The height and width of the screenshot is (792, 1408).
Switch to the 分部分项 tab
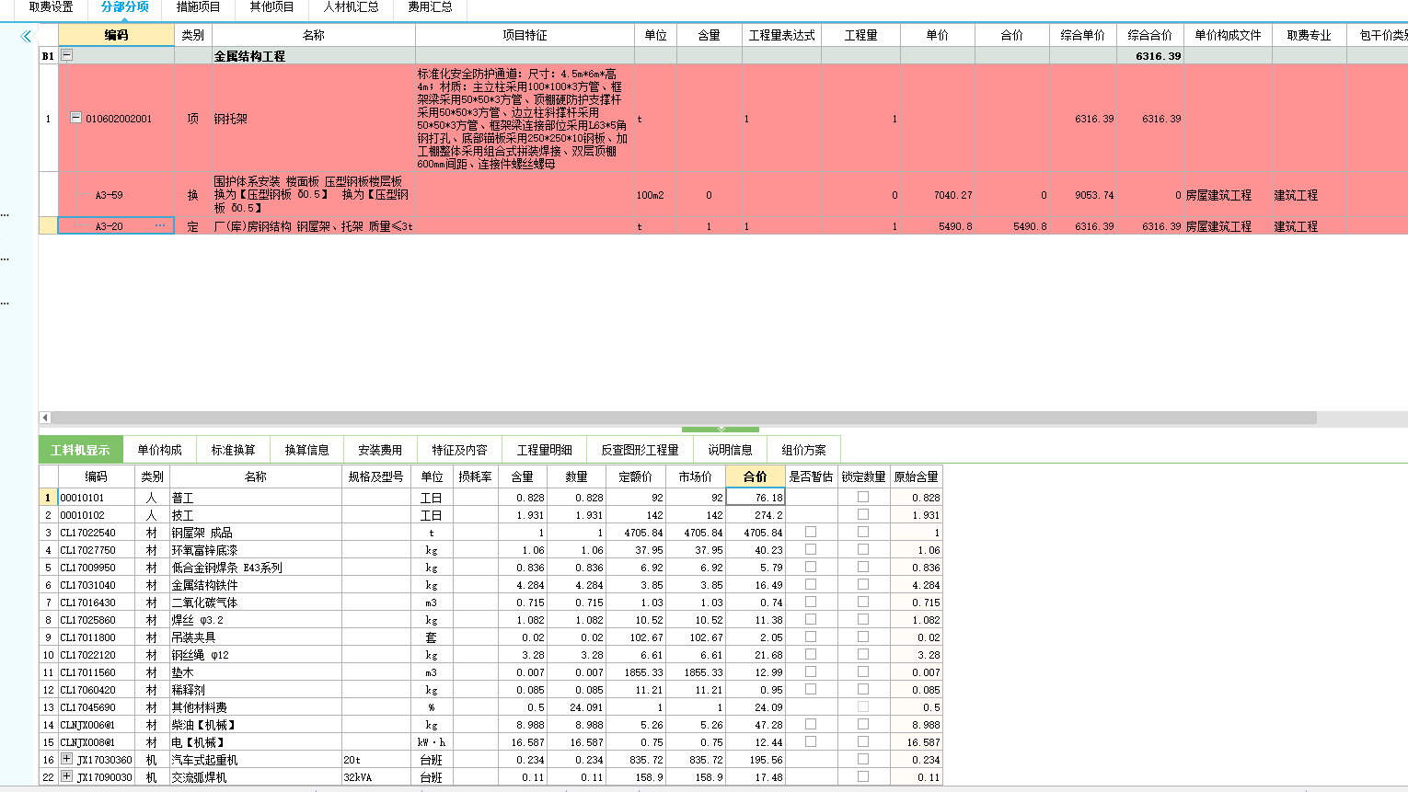tap(125, 7)
